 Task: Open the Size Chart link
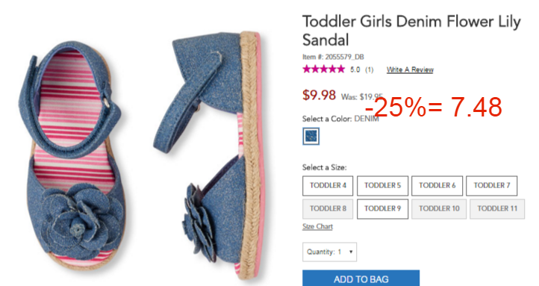point(317,226)
